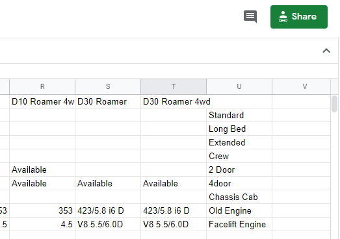Select the D30 Roamer 4wd cell
340x239 pixels.
(174, 101)
